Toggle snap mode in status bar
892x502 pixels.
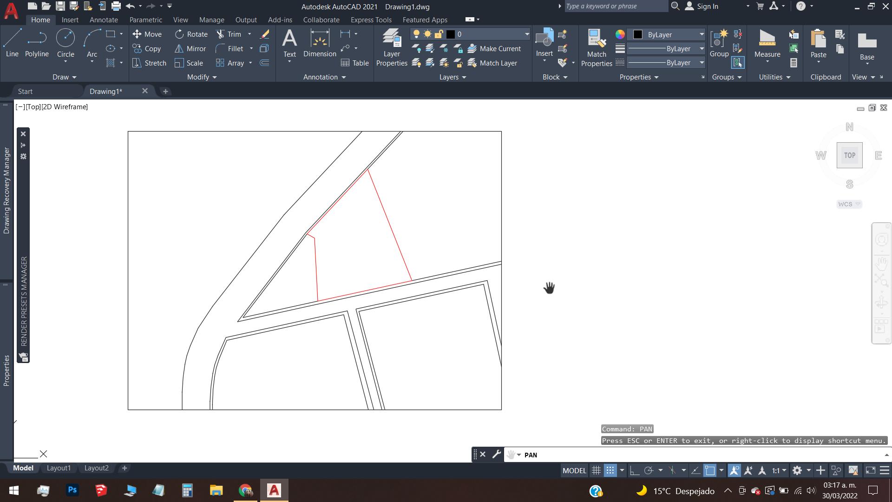point(610,470)
